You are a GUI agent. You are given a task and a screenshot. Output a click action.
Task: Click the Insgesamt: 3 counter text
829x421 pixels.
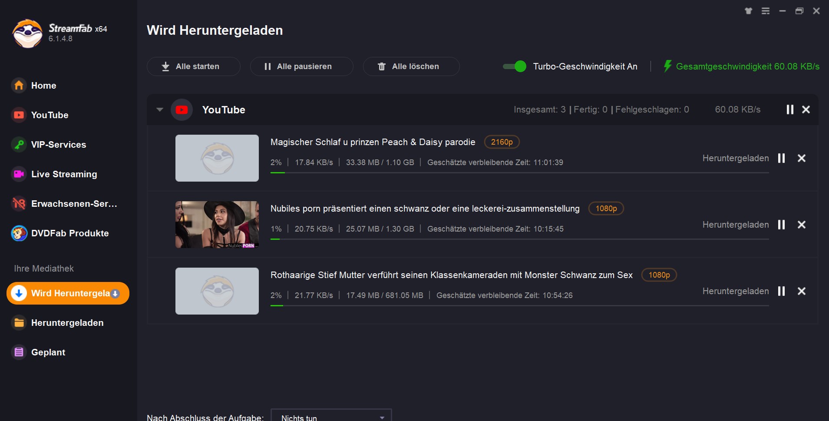(x=540, y=109)
